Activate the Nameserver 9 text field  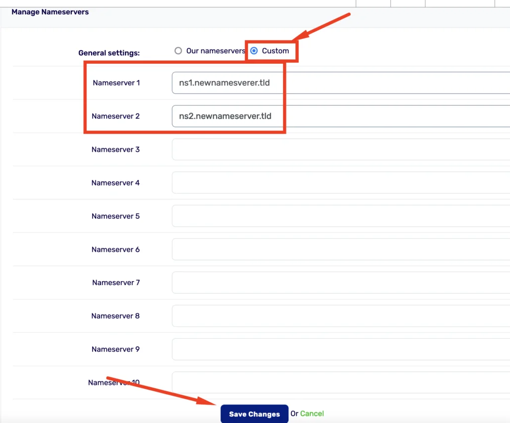341,349
